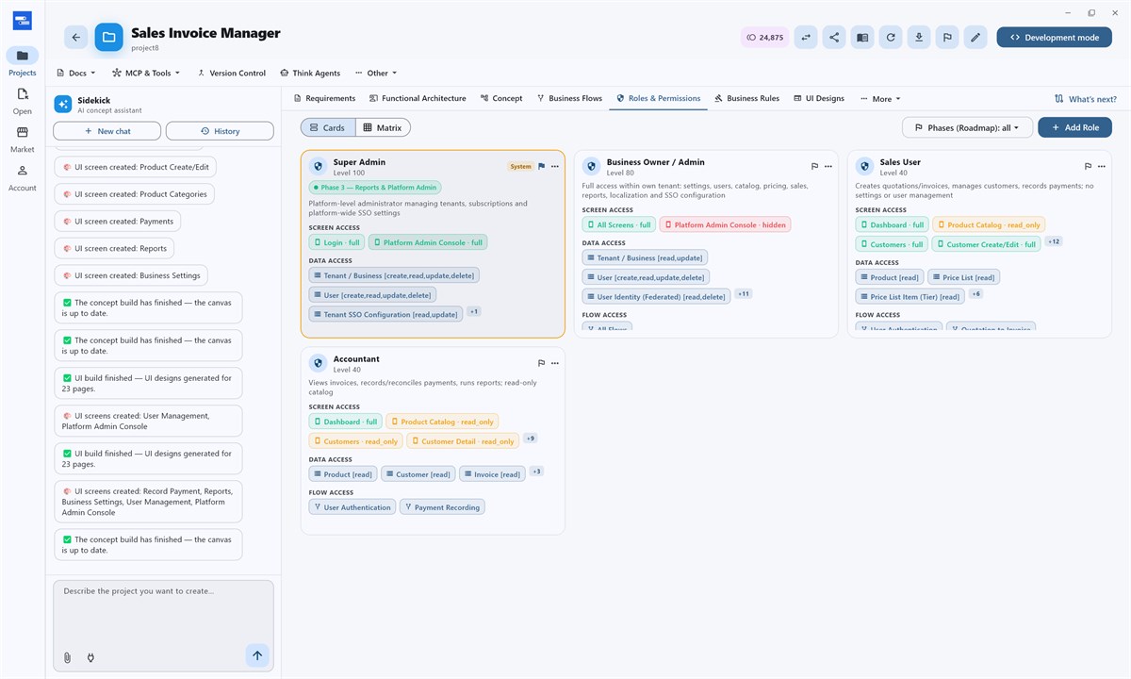Click the What's next? link

(x=1086, y=98)
